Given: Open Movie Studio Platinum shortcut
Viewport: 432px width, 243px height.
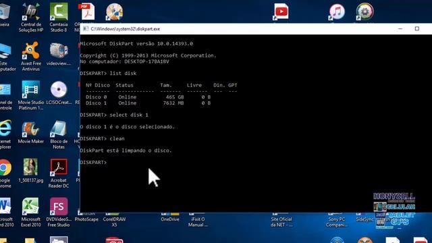Looking at the screenshot, I should point(31,96).
